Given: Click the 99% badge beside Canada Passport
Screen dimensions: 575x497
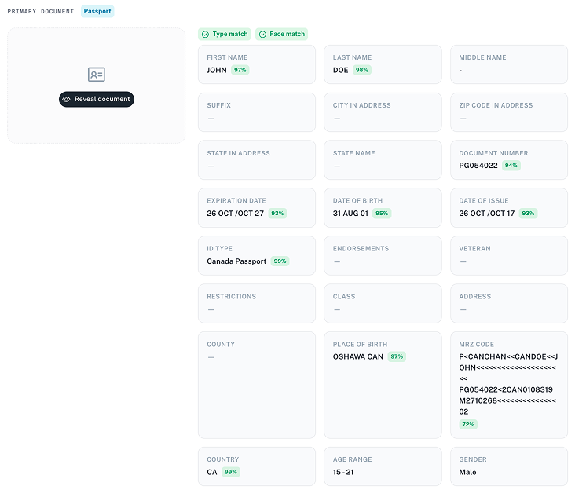Looking at the screenshot, I should (280, 261).
